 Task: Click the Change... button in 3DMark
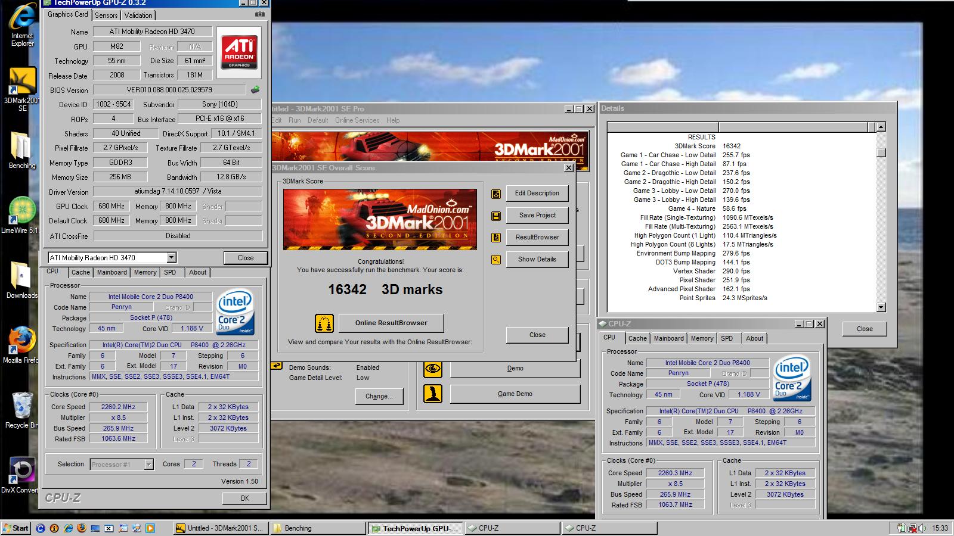coord(379,397)
